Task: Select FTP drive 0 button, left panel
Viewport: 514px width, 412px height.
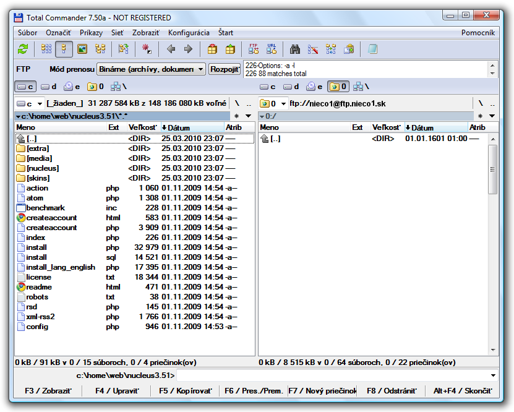Action: (95, 87)
